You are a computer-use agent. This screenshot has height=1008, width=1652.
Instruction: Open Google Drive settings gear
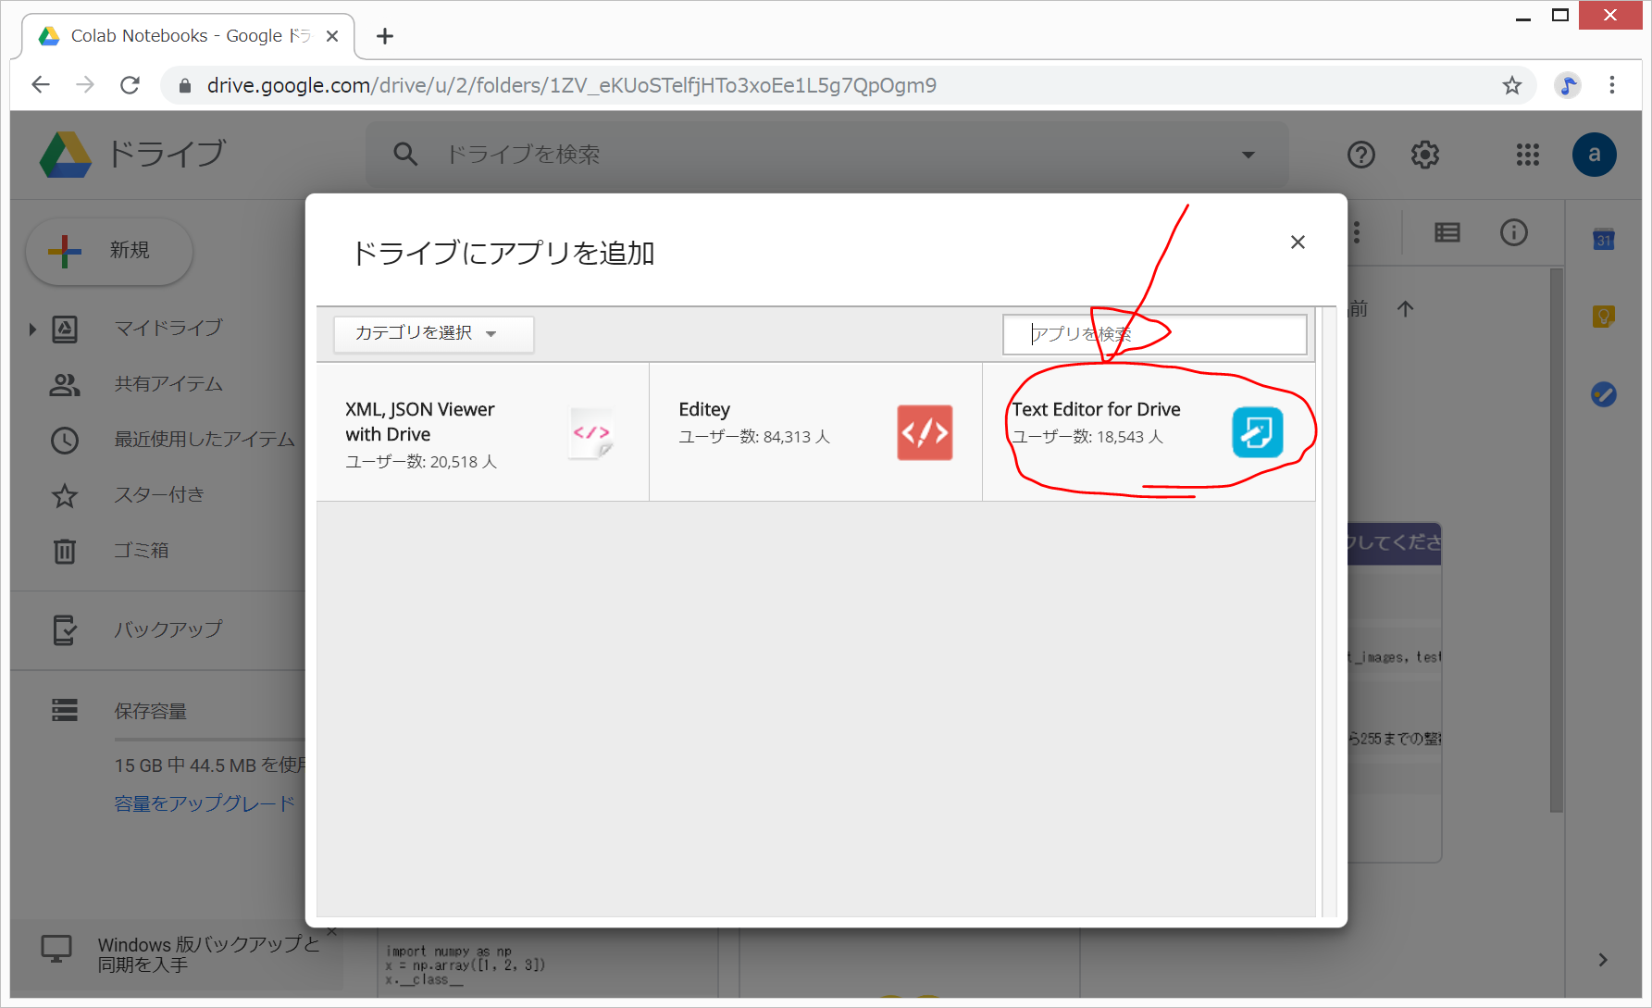tap(1424, 155)
